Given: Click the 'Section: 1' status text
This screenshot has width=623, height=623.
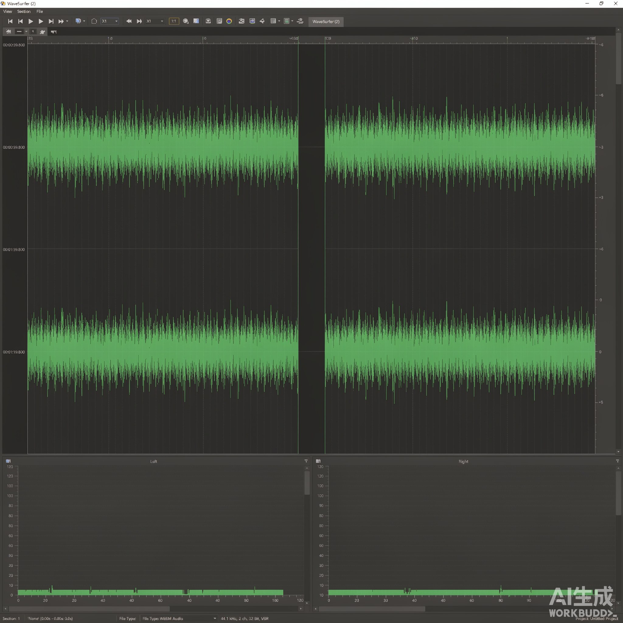Looking at the screenshot, I should point(11,618).
